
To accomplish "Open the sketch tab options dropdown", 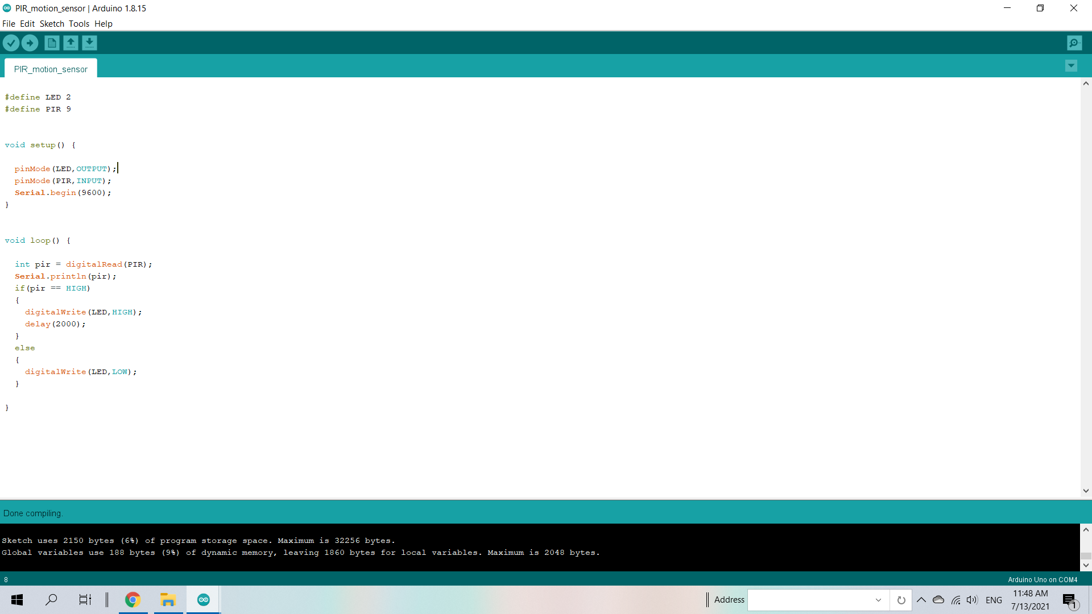I will pyautogui.click(x=1071, y=66).
